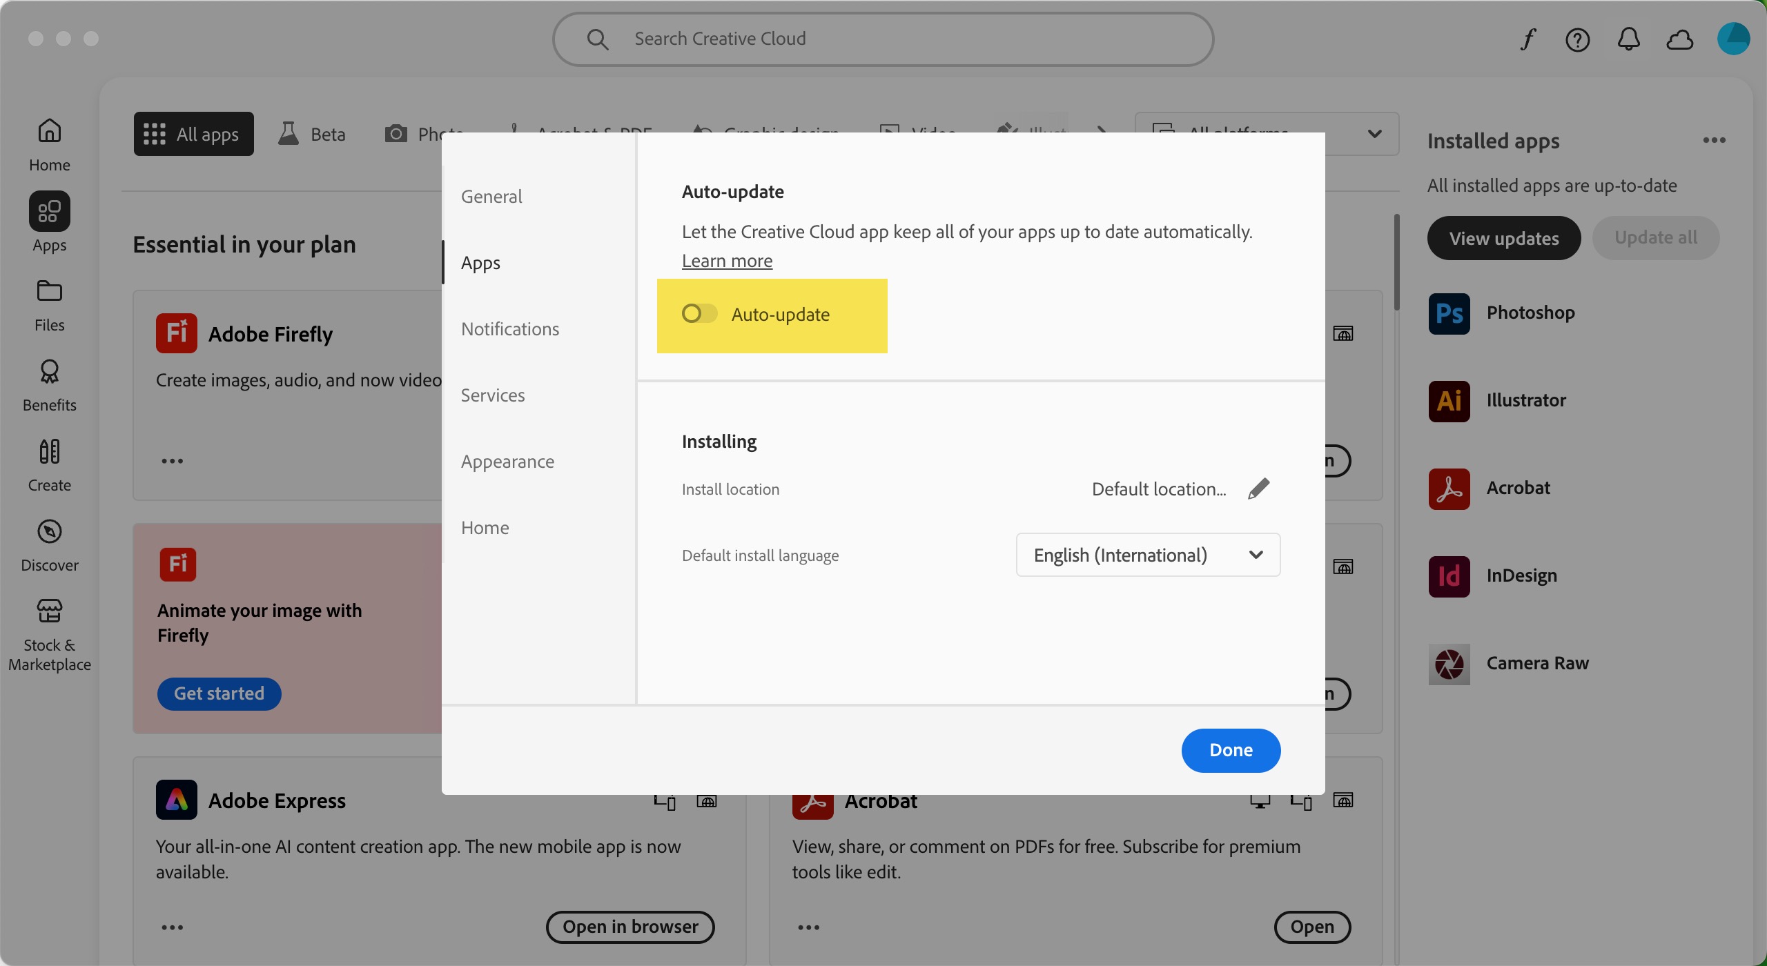Click the Firefly promo card icon

tap(177, 564)
